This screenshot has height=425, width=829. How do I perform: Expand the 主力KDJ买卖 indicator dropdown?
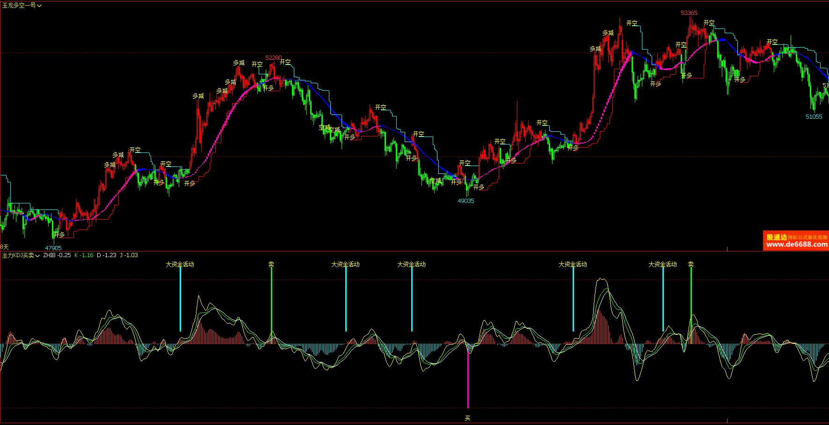pyautogui.click(x=21, y=255)
